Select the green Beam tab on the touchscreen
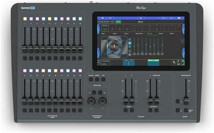This screenshot has width=214, height=133. (118, 22)
